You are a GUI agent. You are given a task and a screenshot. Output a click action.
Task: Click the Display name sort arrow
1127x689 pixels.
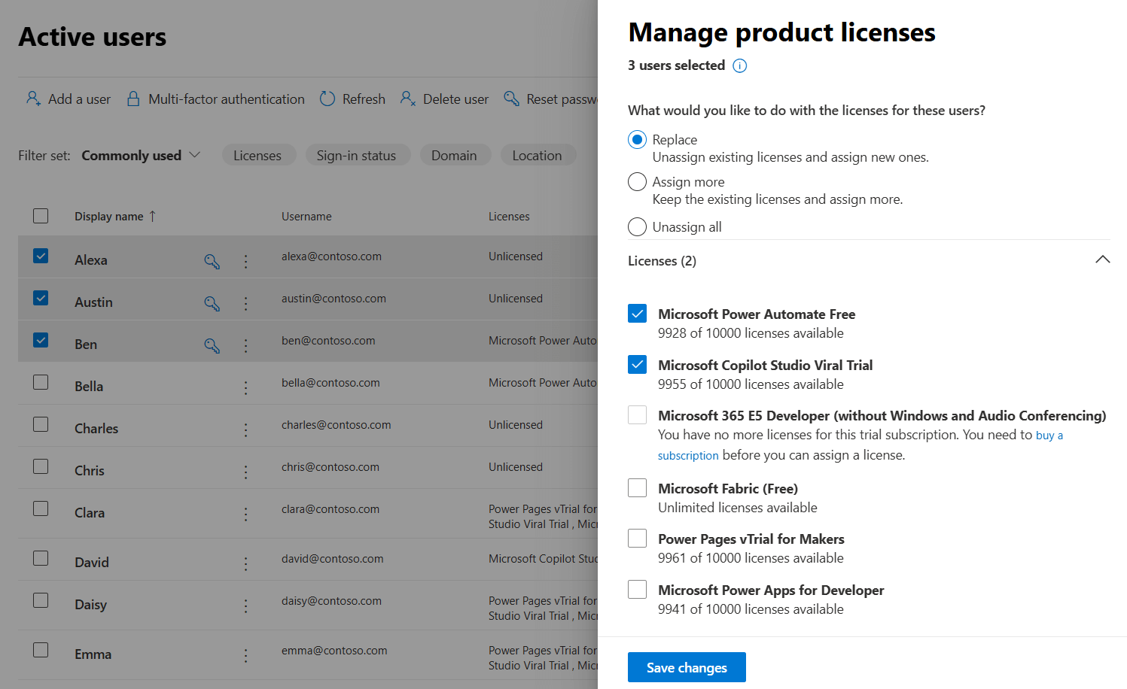[x=151, y=216]
